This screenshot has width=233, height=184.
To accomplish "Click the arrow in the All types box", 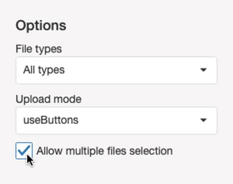I will coord(204,70).
